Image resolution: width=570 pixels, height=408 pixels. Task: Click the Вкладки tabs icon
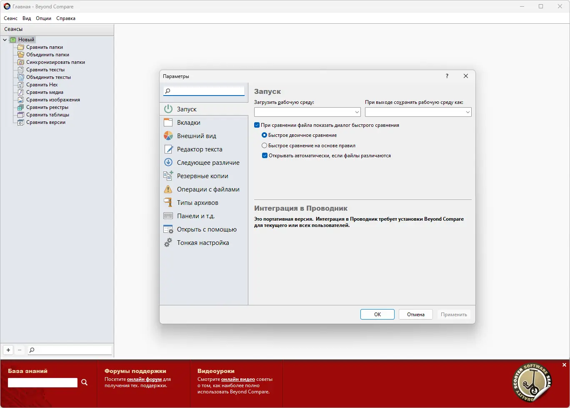[x=168, y=122]
